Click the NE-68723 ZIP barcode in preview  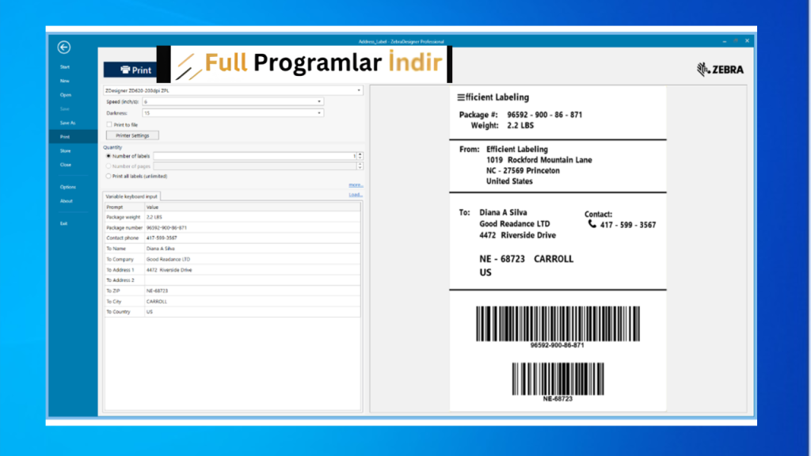[x=558, y=379]
